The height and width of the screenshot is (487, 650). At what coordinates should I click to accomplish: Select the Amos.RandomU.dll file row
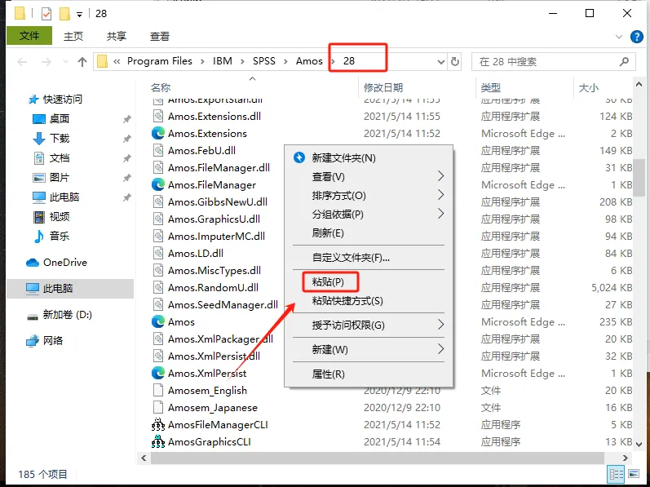(391, 287)
